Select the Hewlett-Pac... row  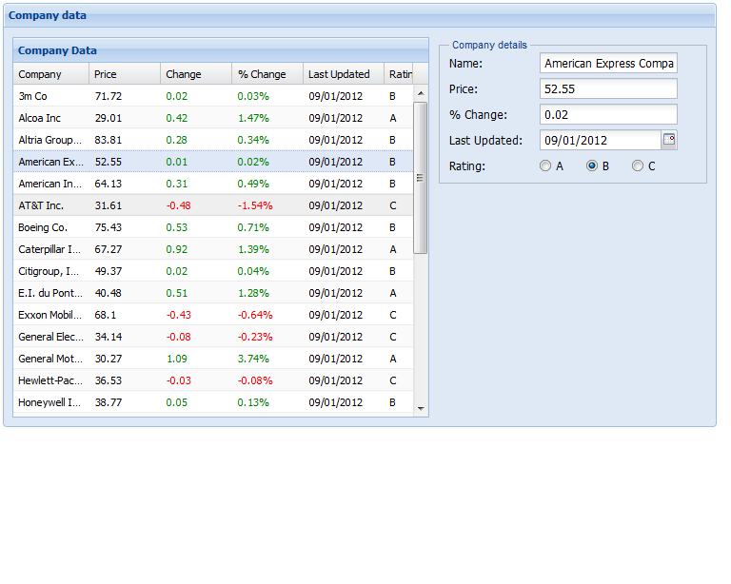click(x=213, y=380)
